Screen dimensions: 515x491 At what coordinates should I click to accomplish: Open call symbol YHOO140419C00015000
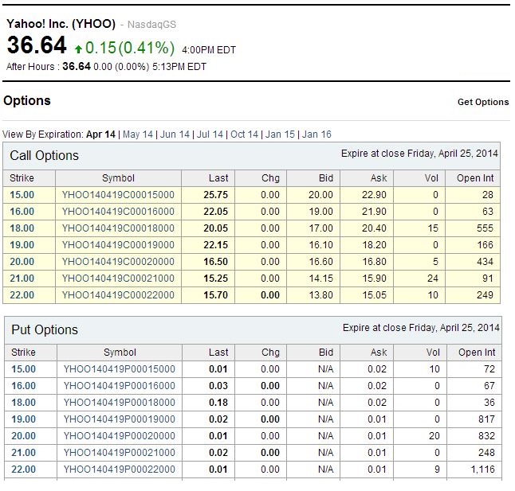(118, 195)
